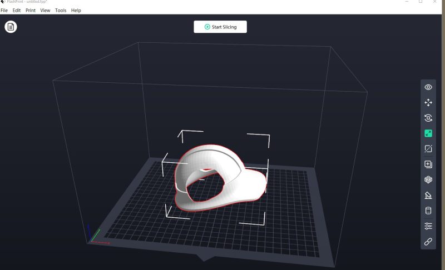This screenshot has height=270, width=445.
Task: Click the Start Slicing button
Action: click(x=220, y=27)
